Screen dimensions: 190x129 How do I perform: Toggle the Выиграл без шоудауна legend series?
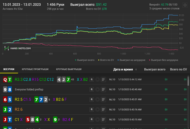[x=163, y=60]
